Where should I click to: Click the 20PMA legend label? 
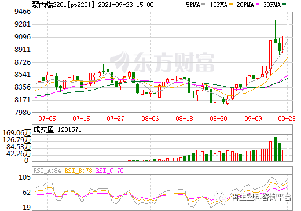245,5
